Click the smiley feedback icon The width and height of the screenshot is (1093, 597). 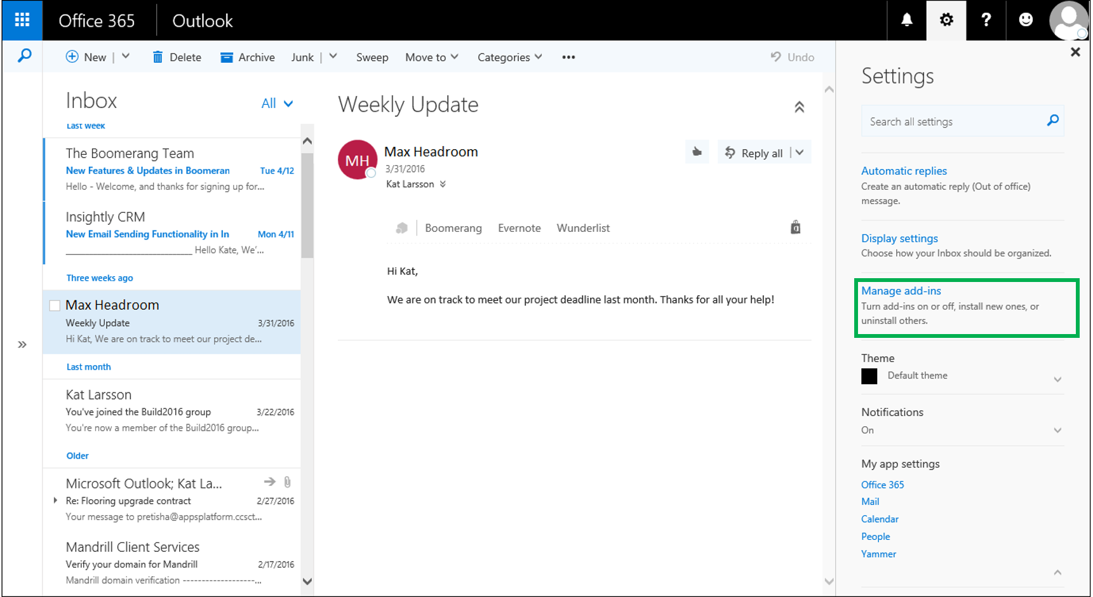[x=1026, y=20]
